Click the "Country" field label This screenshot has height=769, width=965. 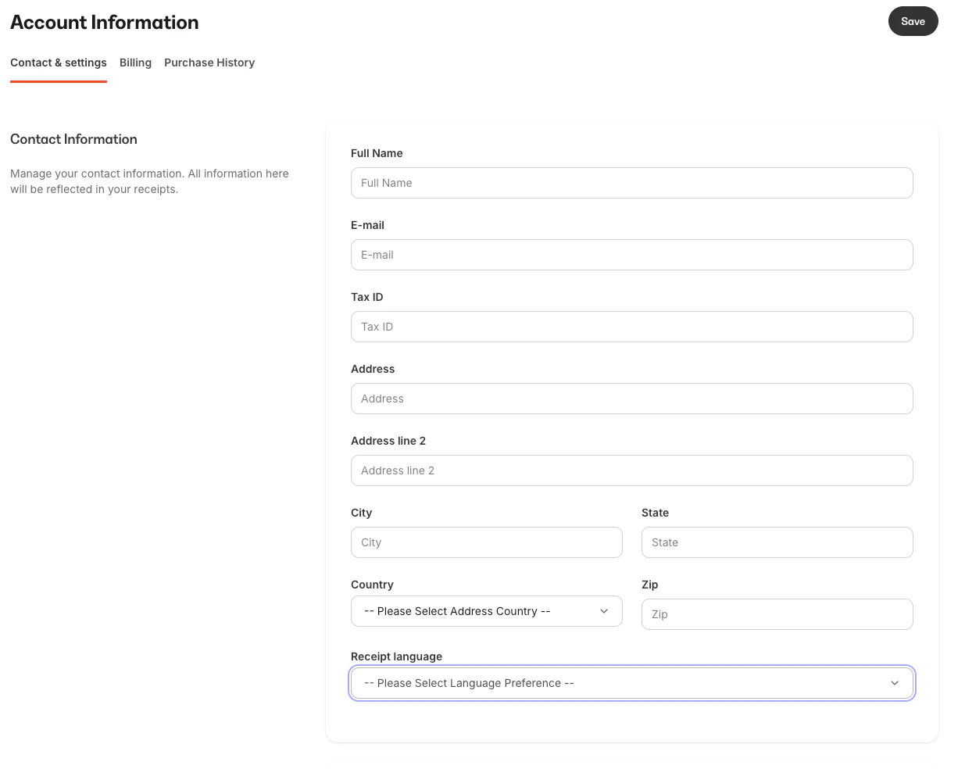(372, 585)
